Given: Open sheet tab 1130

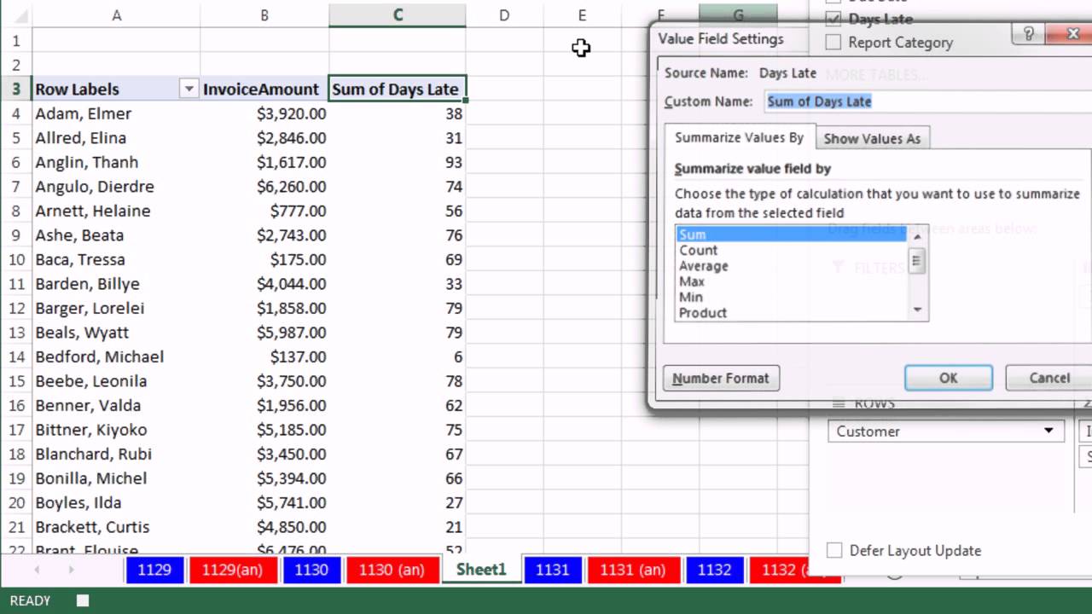Looking at the screenshot, I should coord(311,570).
